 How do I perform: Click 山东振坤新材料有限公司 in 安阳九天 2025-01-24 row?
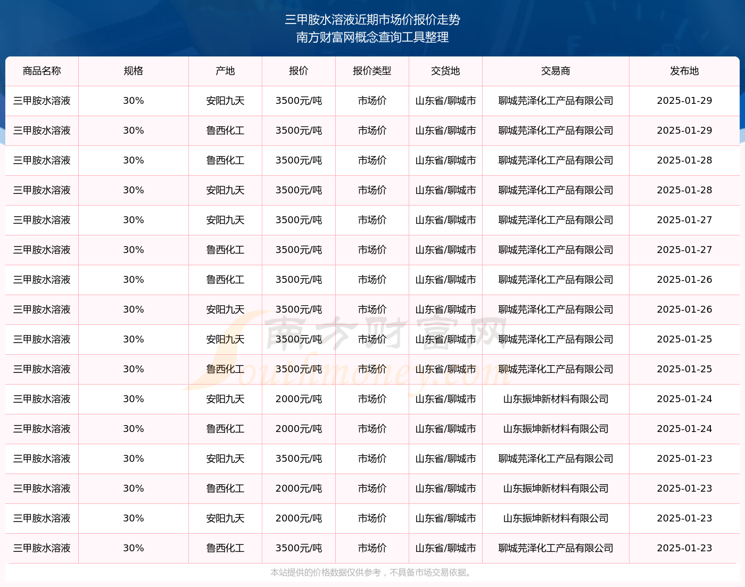point(556,399)
